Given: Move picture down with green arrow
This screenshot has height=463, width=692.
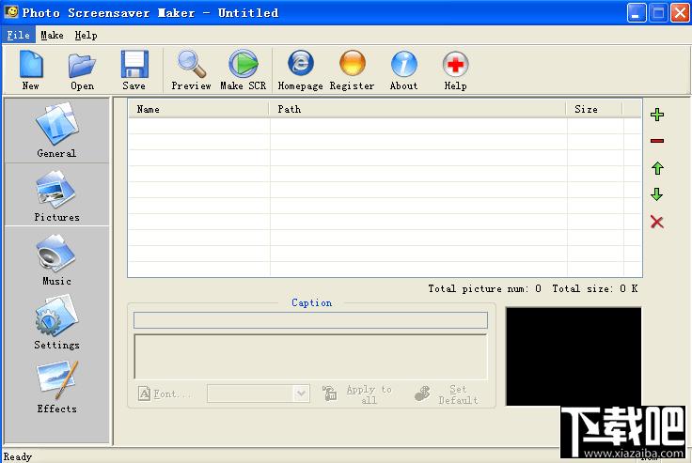Looking at the screenshot, I should point(657,194).
